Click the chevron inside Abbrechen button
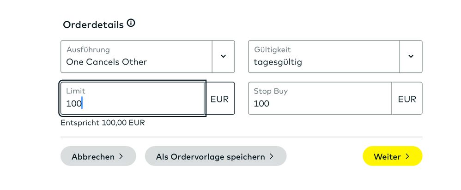Image resolution: width=461 pixels, height=190 pixels. [x=121, y=156]
